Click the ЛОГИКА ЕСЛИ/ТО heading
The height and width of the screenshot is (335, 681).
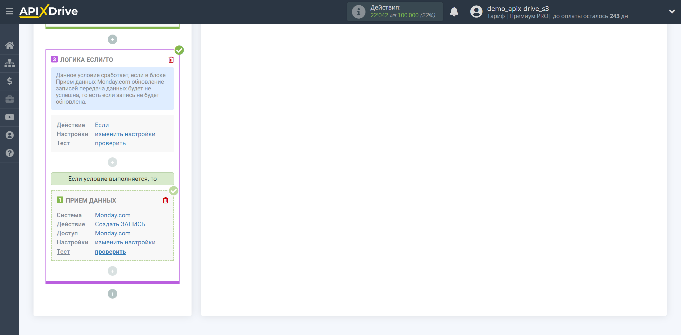click(87, 60)
